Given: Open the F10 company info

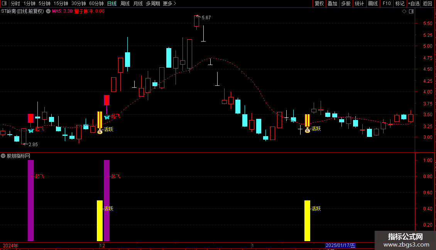Looking at the screenshot, I should [x=387, y=3].
